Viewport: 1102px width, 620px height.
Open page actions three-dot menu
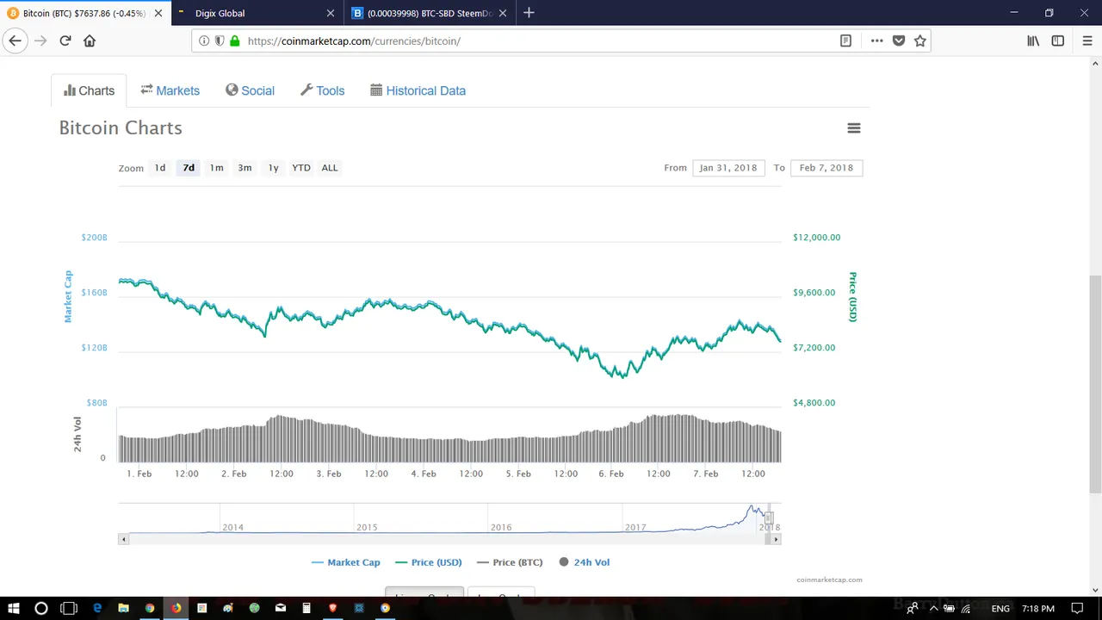[x=876, y=40]
